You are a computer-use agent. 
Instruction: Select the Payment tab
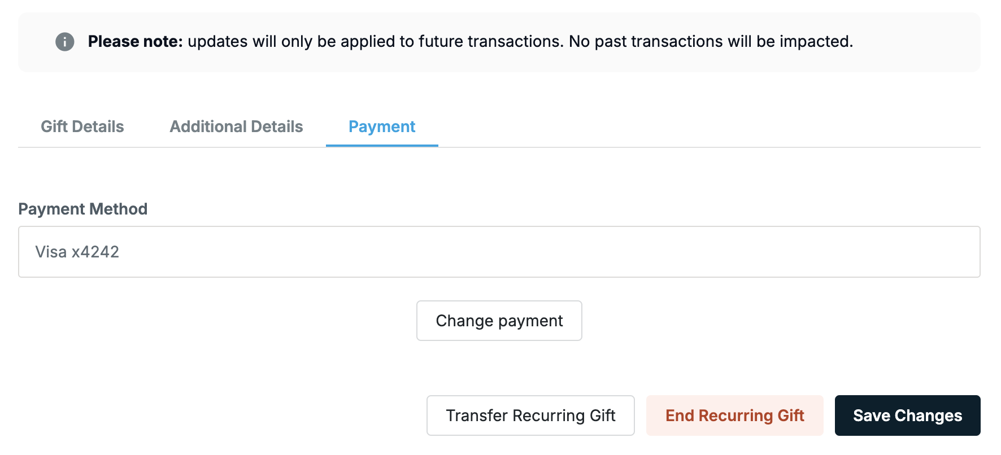tap(382, 126)
